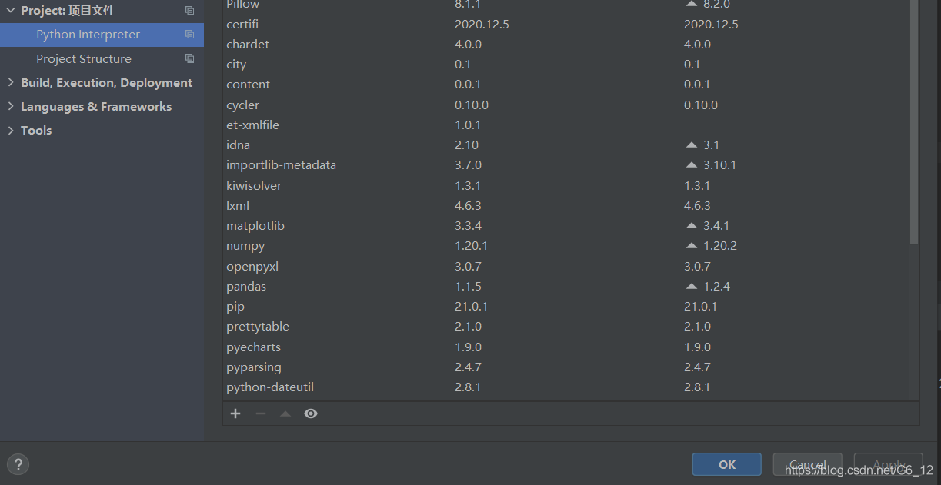Image resolution: width=941 pixels, height=485 pixels.
Task: Open the Python Interpreter settings page
Action: coord(88,35)
